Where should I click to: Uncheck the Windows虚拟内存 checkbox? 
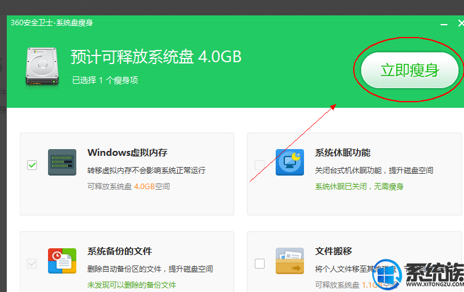point(32,165)
